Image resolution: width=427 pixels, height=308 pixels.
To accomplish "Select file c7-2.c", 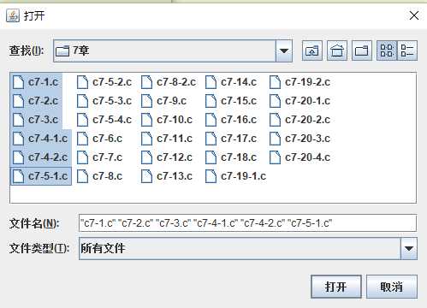I will click(36, 101).
